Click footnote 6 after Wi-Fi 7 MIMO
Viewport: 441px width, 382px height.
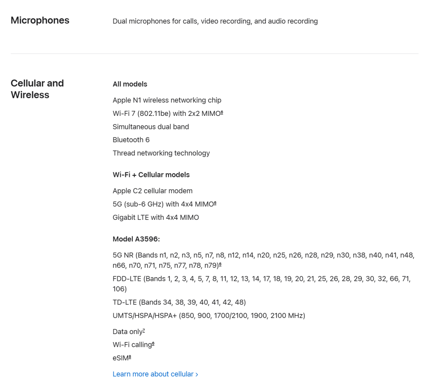pyautogui.click(x=222, y=112)
